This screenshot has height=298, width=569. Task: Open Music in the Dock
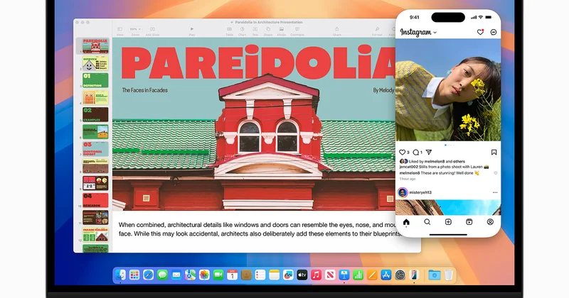[x=316, y=275]
